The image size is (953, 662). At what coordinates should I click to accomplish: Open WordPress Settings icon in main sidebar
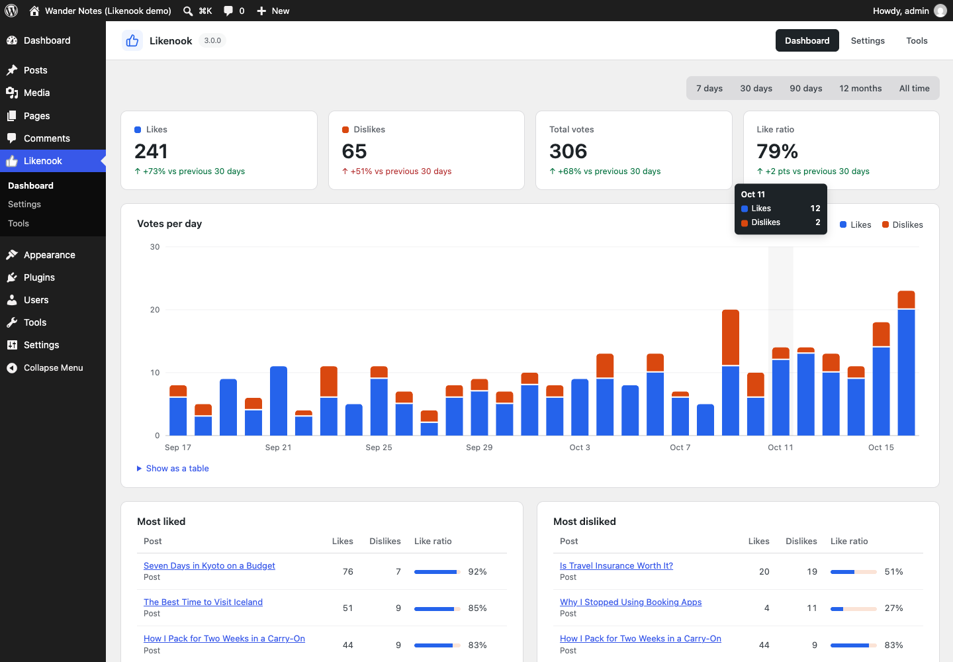[x=12, y=345]
